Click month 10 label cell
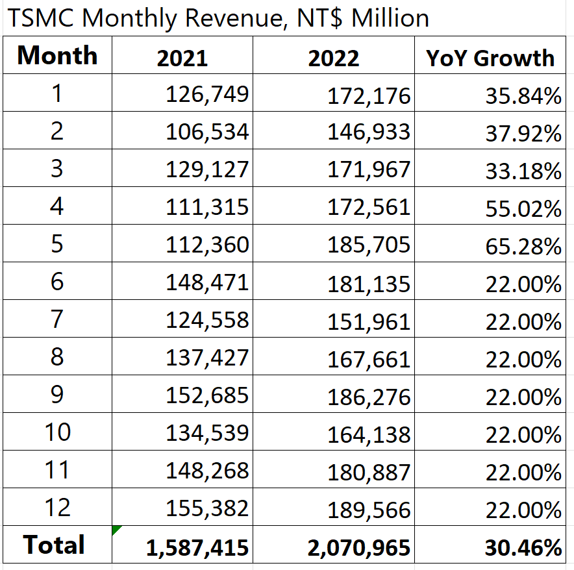The width and height of the screenshot is (574, 570). point(57,432)
